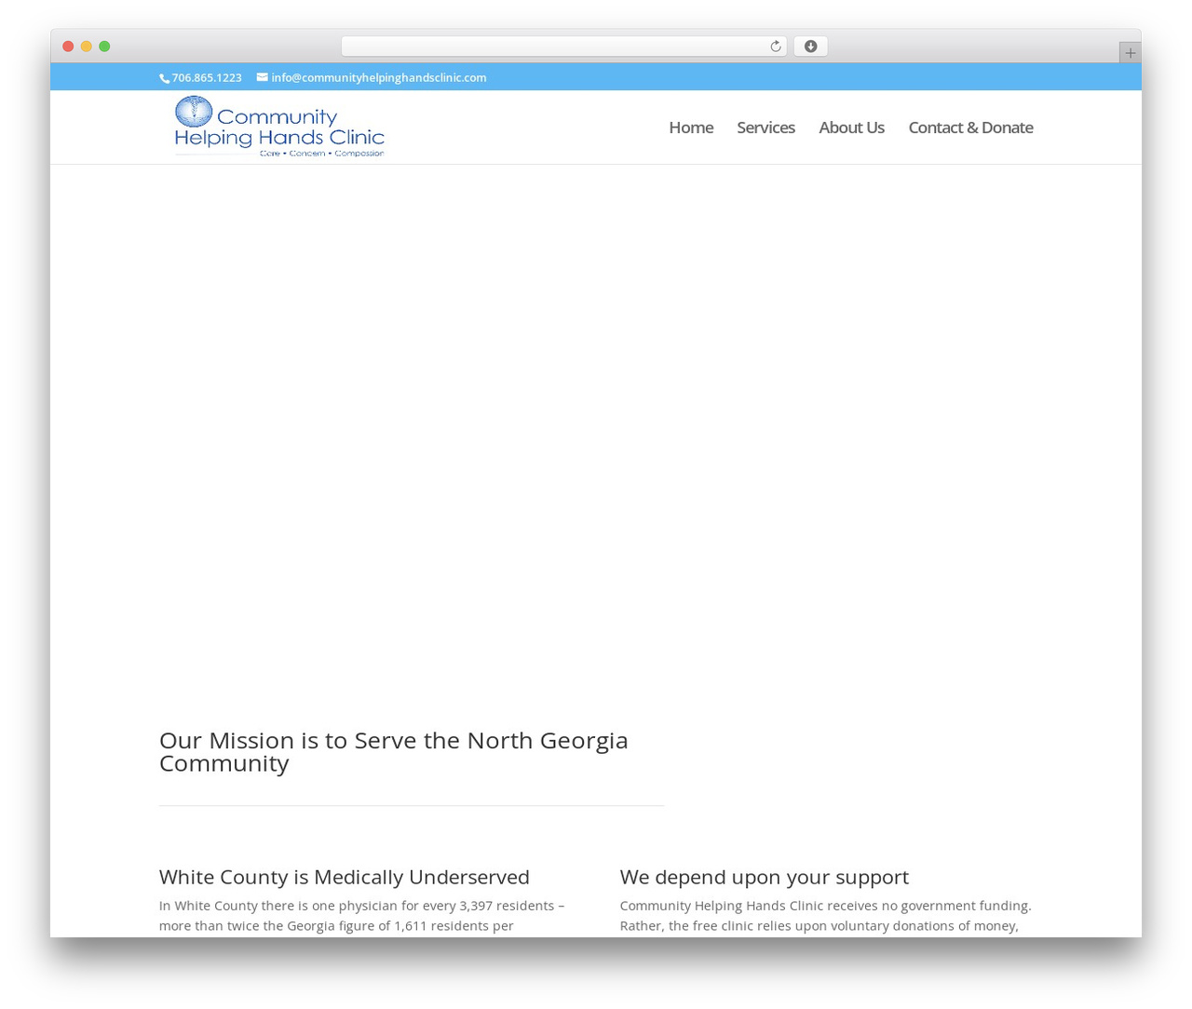Add a new tab with the plus icon
The width and height of the screenshot is (1192, 1009).
[1130, 53]
